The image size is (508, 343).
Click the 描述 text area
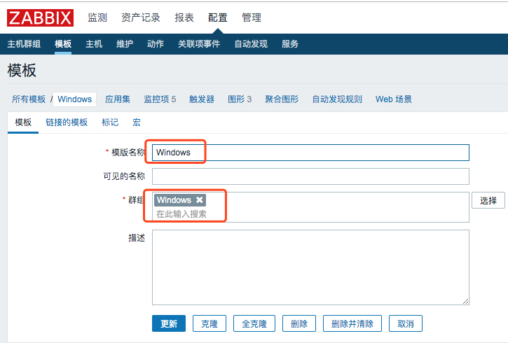(310, 267)
